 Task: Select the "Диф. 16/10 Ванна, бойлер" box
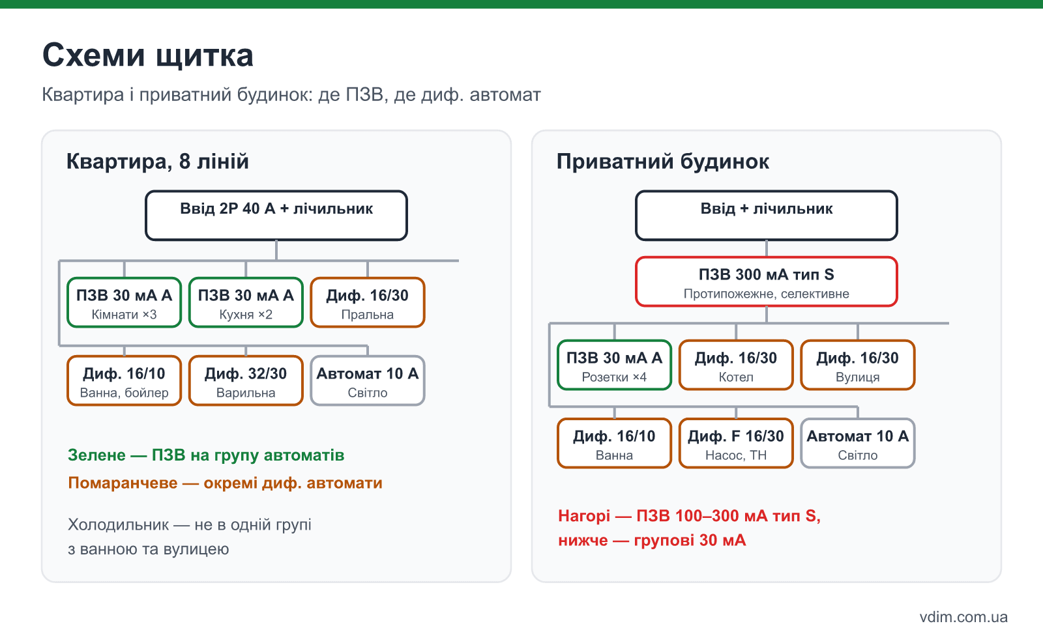[x=125, y=381]
